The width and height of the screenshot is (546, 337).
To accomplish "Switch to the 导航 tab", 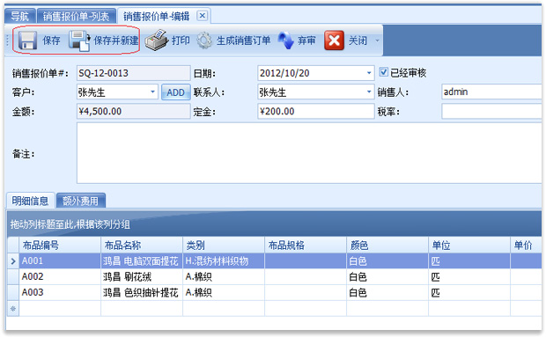I will point(20,16).
